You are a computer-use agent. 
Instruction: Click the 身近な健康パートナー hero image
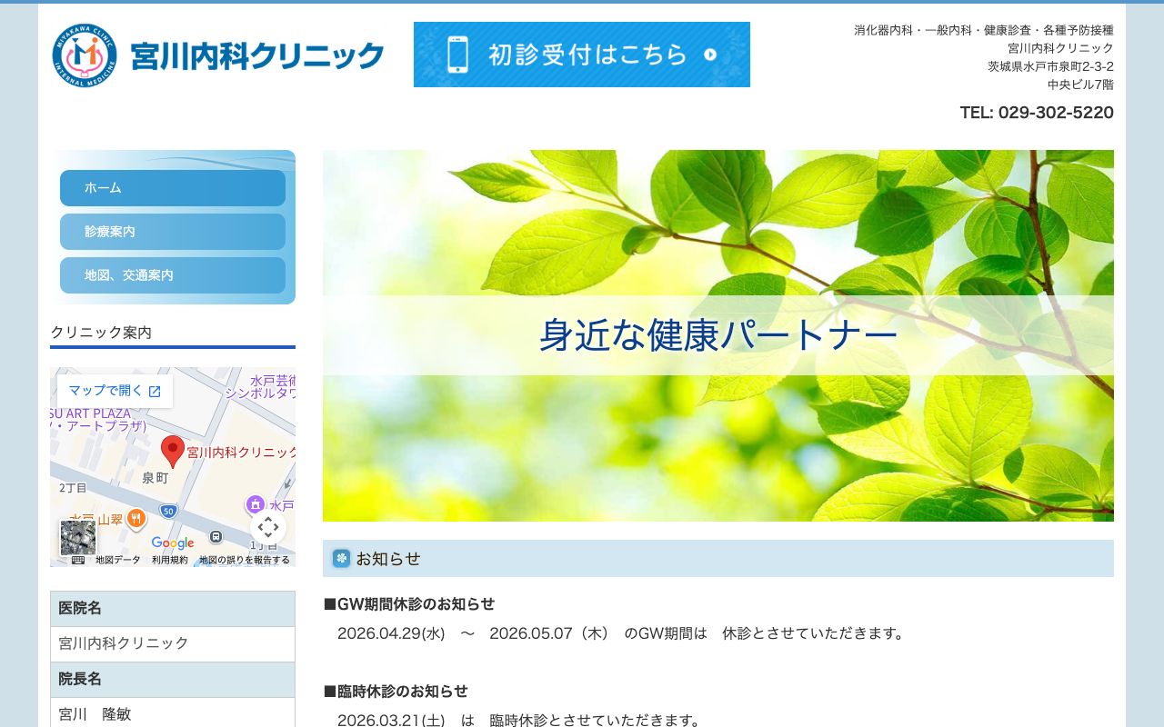718,335
